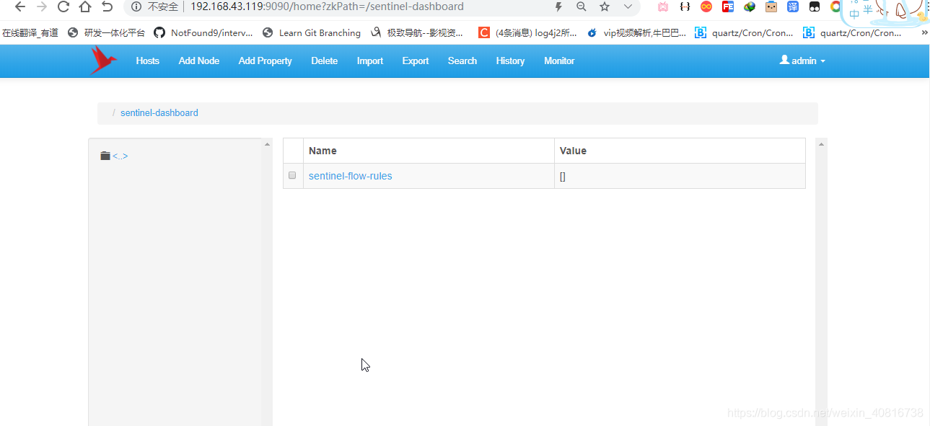Open the first quartz/Cron bookmark
The image size is (930, 426).
[x=744, y=32]
